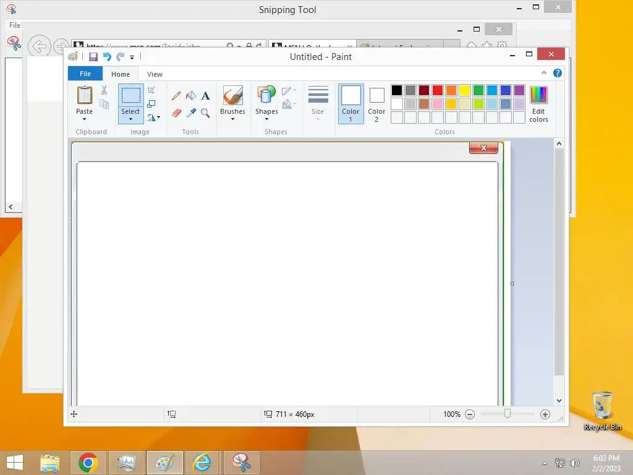Screen dimensions: 633x475
Task: Click the Save icon in quick access toolbar
Action: 93,57
